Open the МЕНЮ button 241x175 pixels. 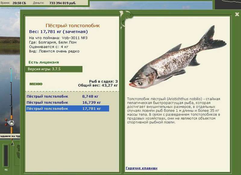[36, 84]
